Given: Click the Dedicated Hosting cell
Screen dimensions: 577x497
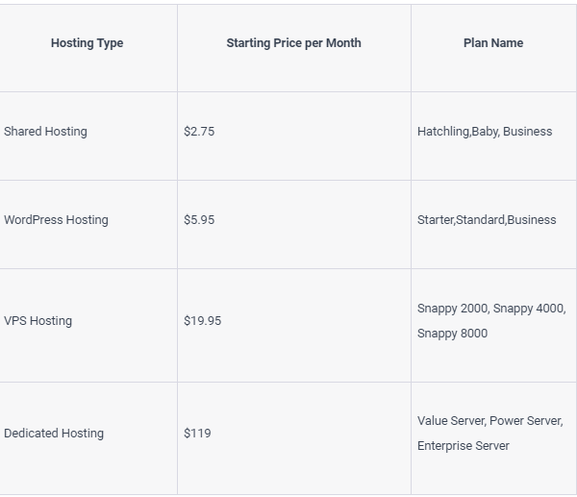Looking at the screenshot, I should pyautogui.click(x=54, y=434).
